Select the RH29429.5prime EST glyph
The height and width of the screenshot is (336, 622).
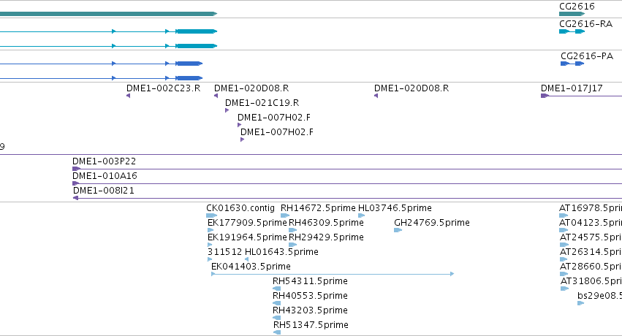pos(293,245)
